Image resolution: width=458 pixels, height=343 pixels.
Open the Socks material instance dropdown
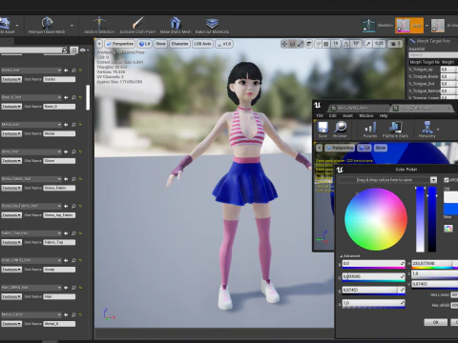point(31,71)
